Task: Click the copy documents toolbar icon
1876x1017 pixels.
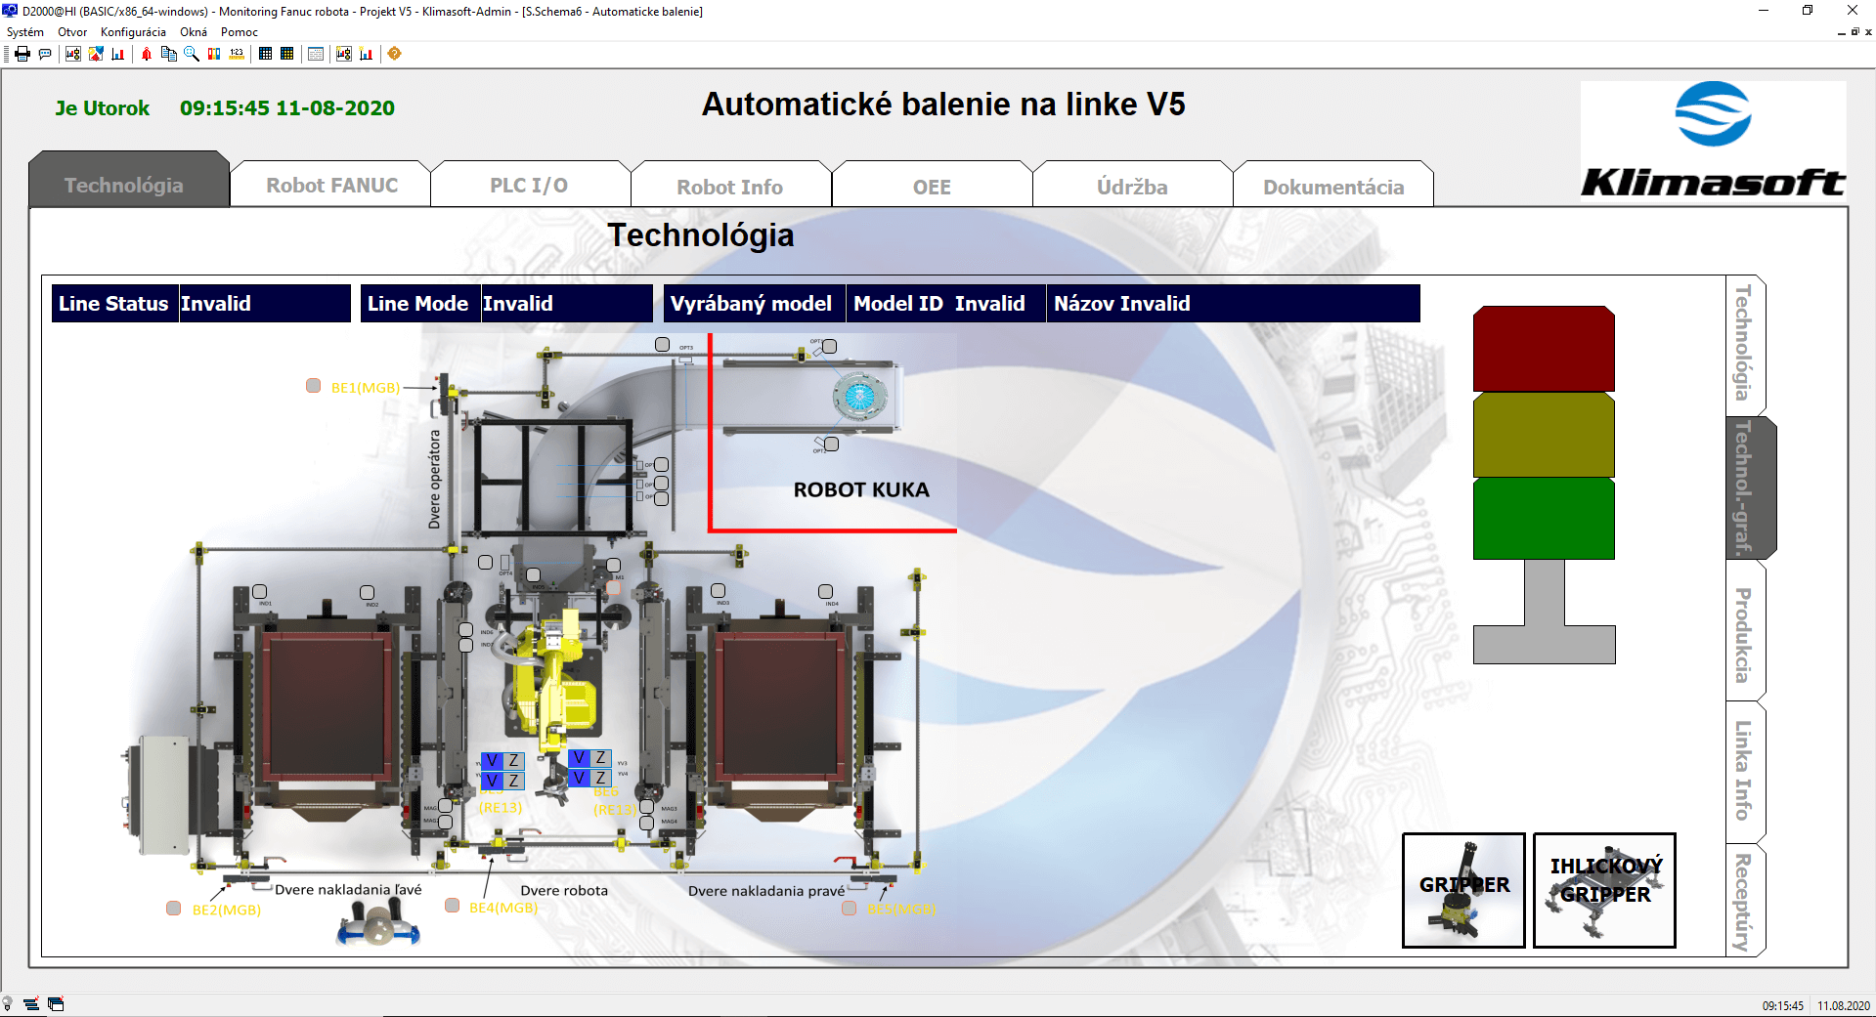Action: [x=169, y=54]
